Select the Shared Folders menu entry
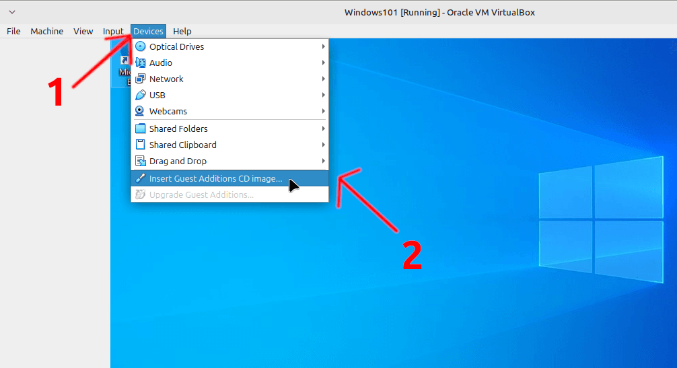The width and height of the screenshot is (677, 368). (x=229, y=128)
